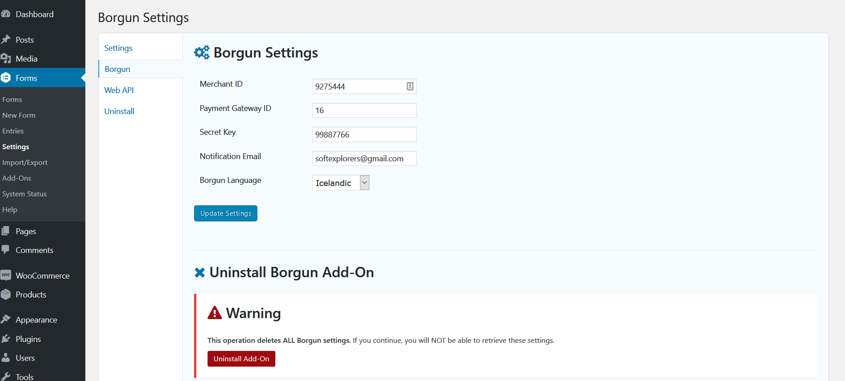Open the Borgun Language dropdown
The width and height of the screenshot is (845, 381).
[x=341, y=183]
